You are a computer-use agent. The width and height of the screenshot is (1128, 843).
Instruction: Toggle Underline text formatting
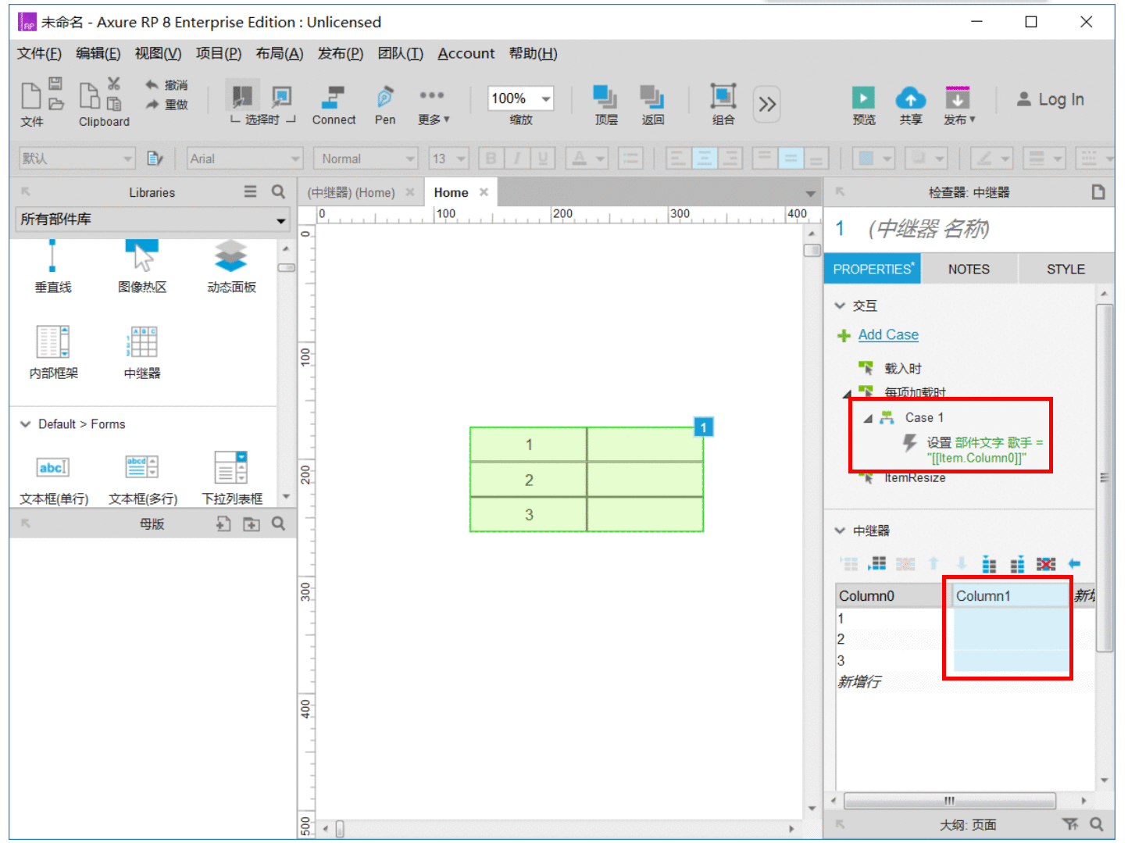tap(542, 159)
